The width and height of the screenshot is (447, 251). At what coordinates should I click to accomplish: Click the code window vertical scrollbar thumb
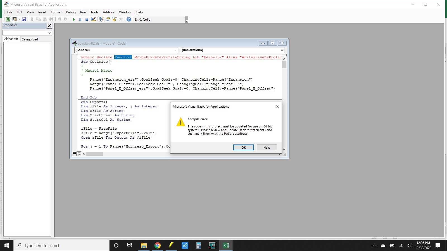(284, 65)
